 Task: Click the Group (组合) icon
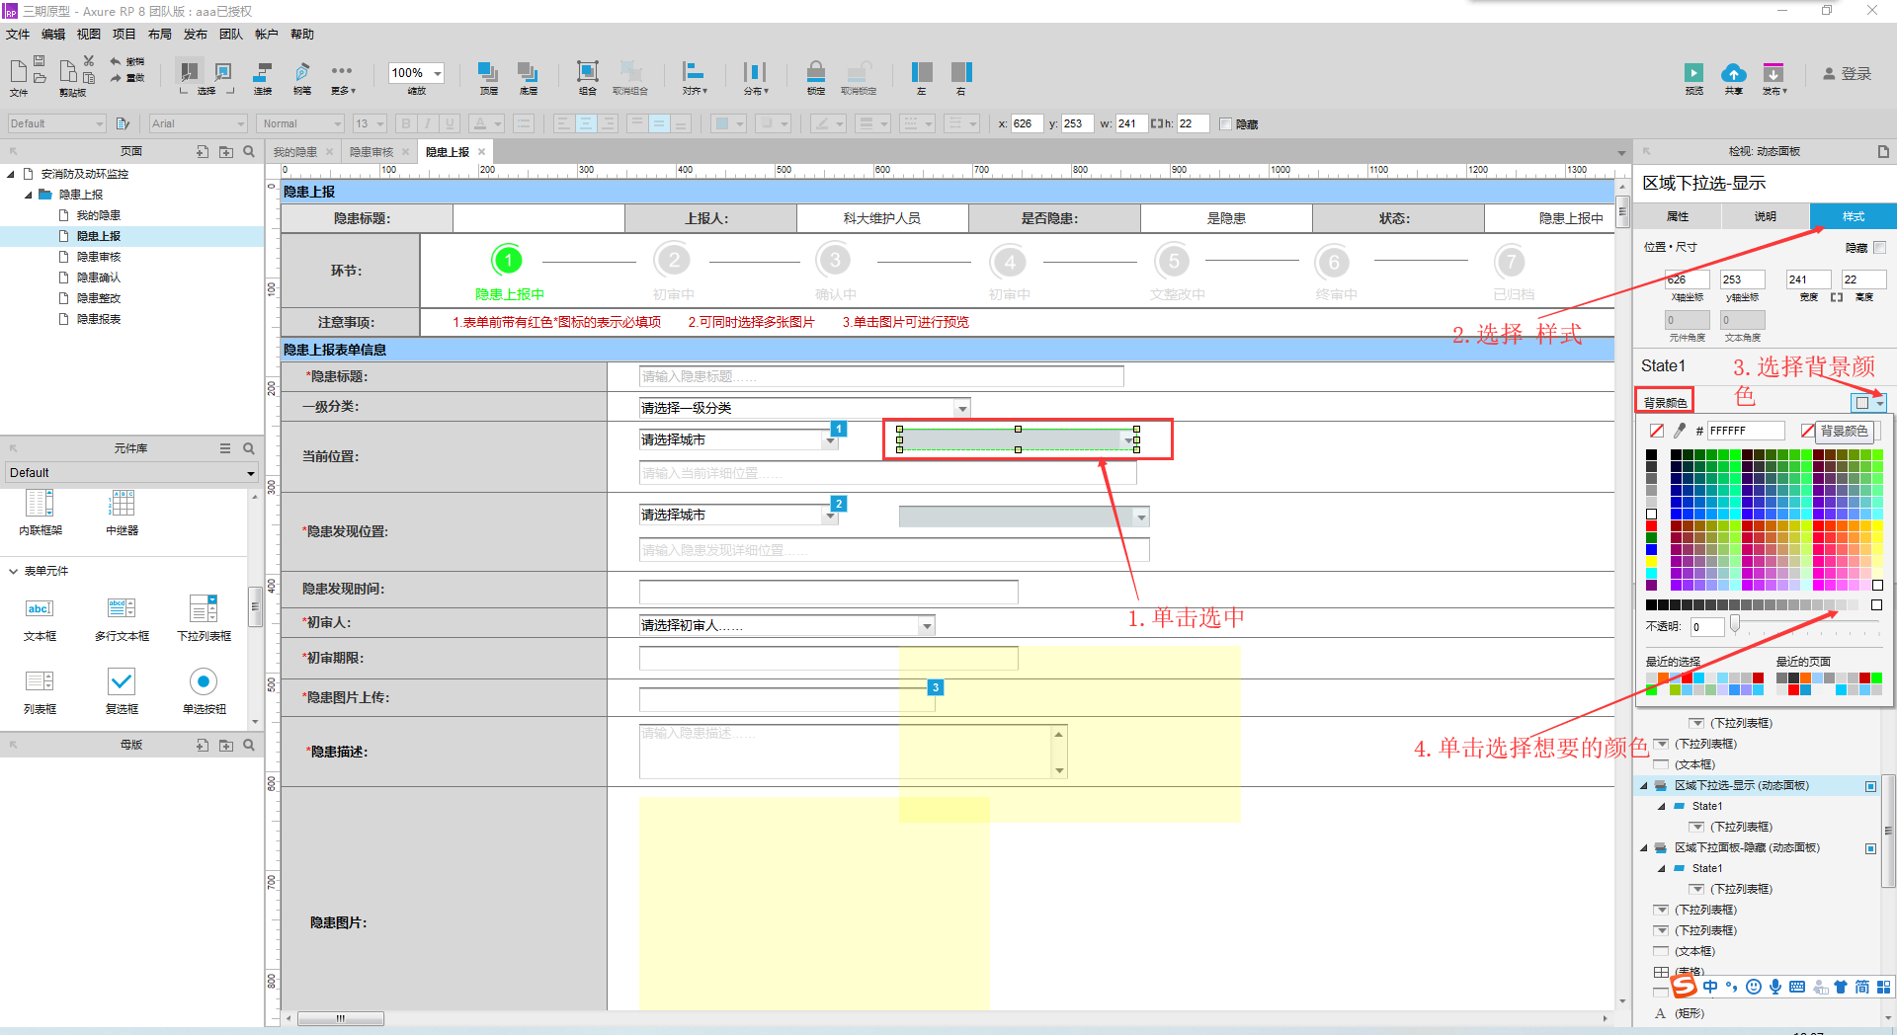pos(587,74)
